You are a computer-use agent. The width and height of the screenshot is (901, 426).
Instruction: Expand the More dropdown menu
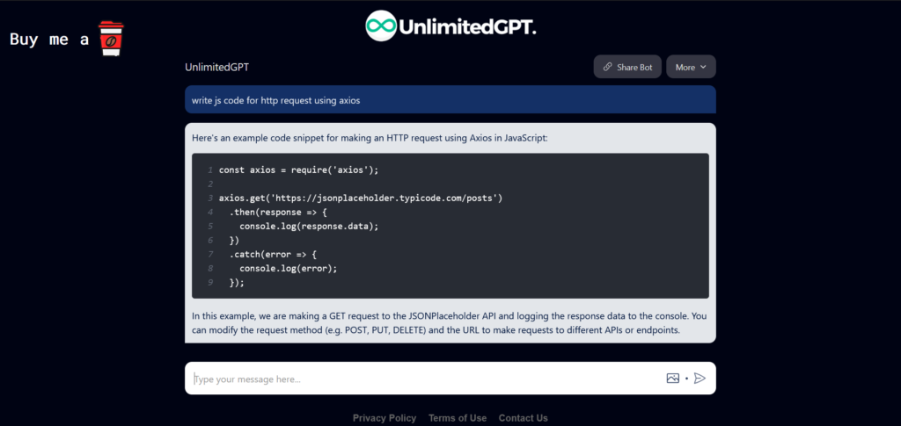[x=691, y=67]
